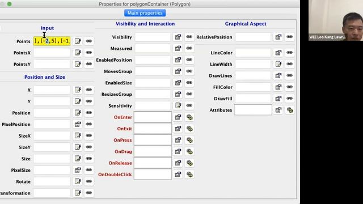Select the Main properties tab
The width and height of the screenshot is (363, 204).
pyautogui.click(x=145, y=13)
